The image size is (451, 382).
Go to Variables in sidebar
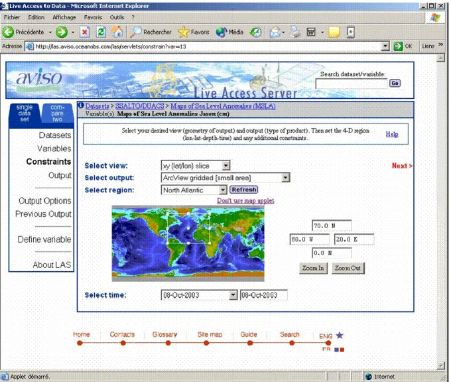point(54,149)
